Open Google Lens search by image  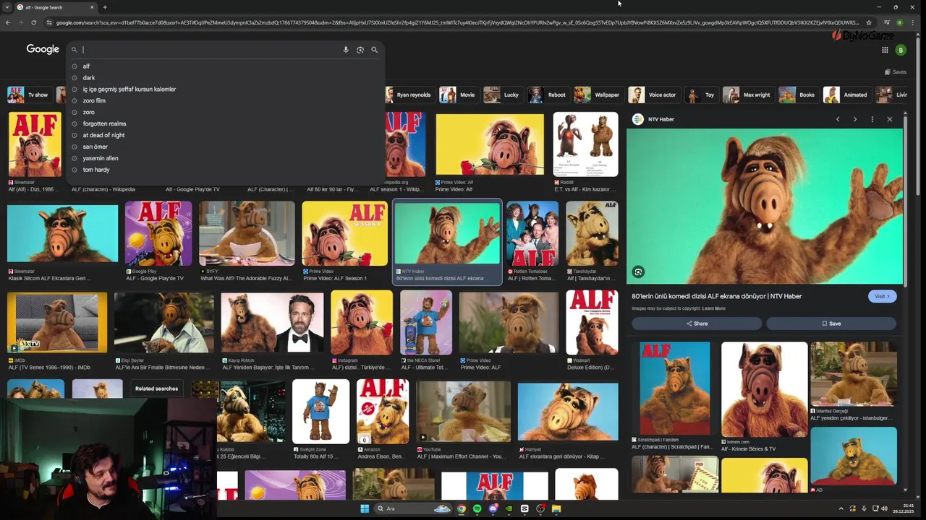click(x=360, y=50)
